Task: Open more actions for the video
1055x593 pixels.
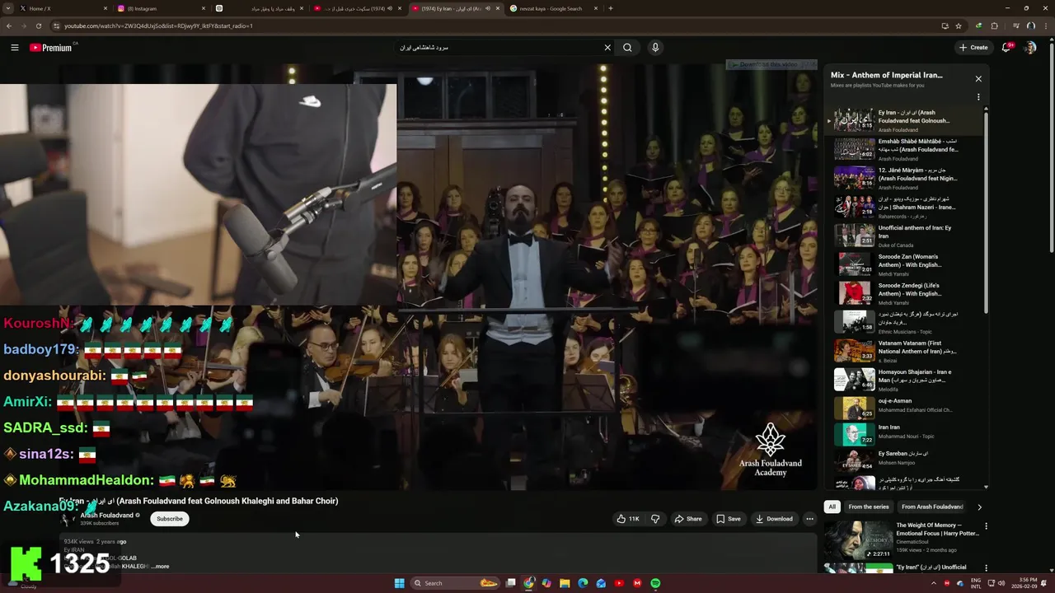Action: pos(809,519)
